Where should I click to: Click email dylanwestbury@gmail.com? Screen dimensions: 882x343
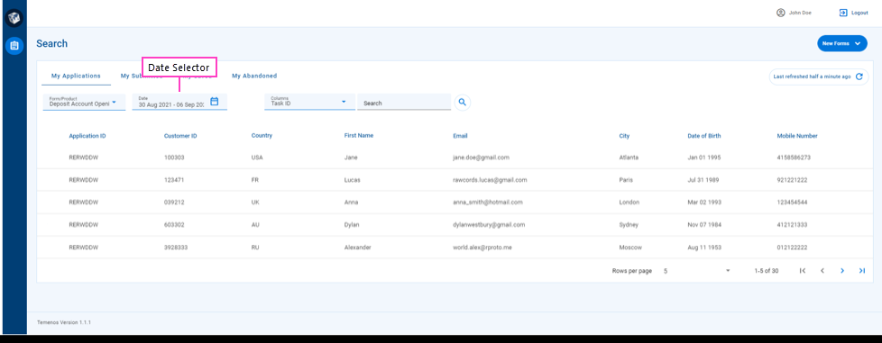coord(489,224)
